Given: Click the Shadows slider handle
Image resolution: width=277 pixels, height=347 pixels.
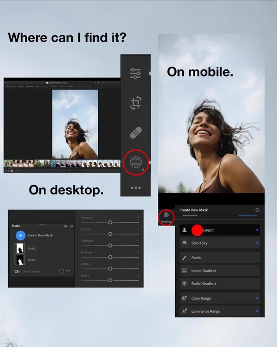Looking at the screenshot, I should (110, 257).
